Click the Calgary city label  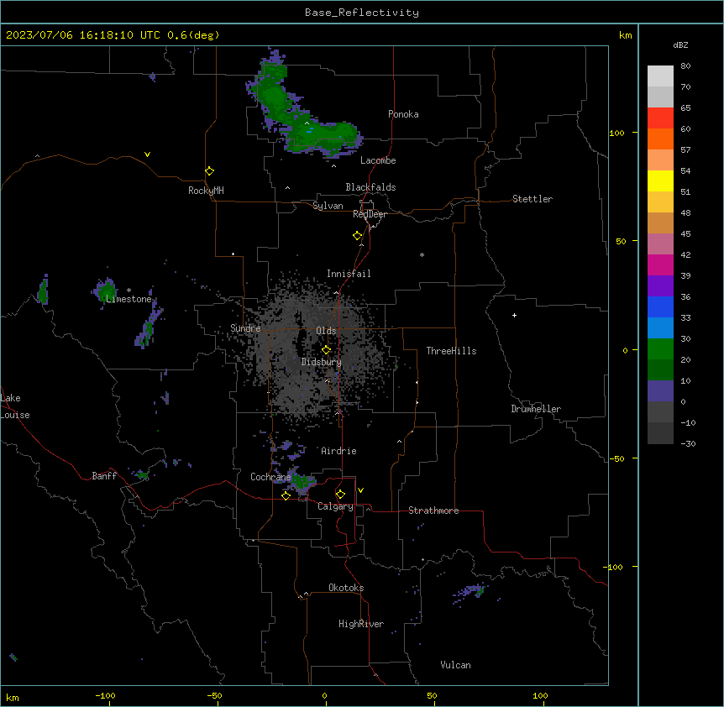click(x=335, y=506)
